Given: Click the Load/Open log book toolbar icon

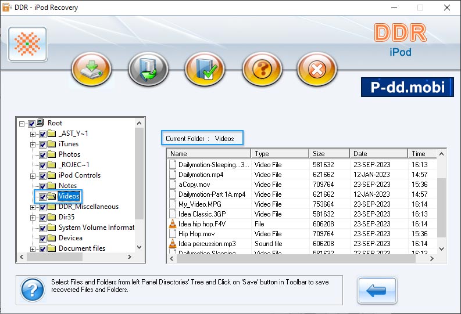Looking at the screenshot, I should click(x=148, y=69).
